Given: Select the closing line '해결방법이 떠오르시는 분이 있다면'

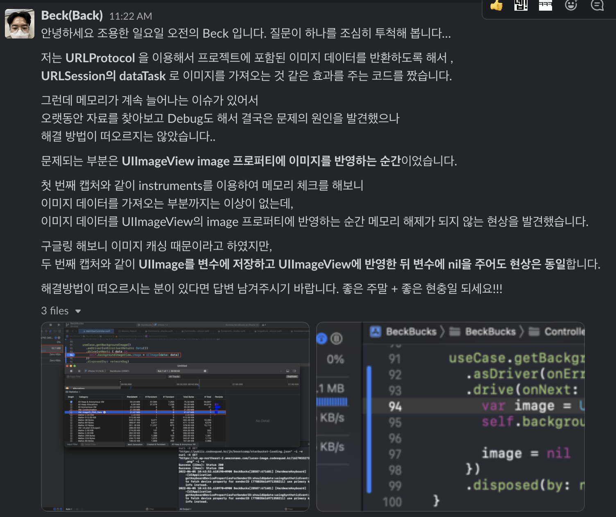Looking at the screenshot, I should tap(272, 289).
